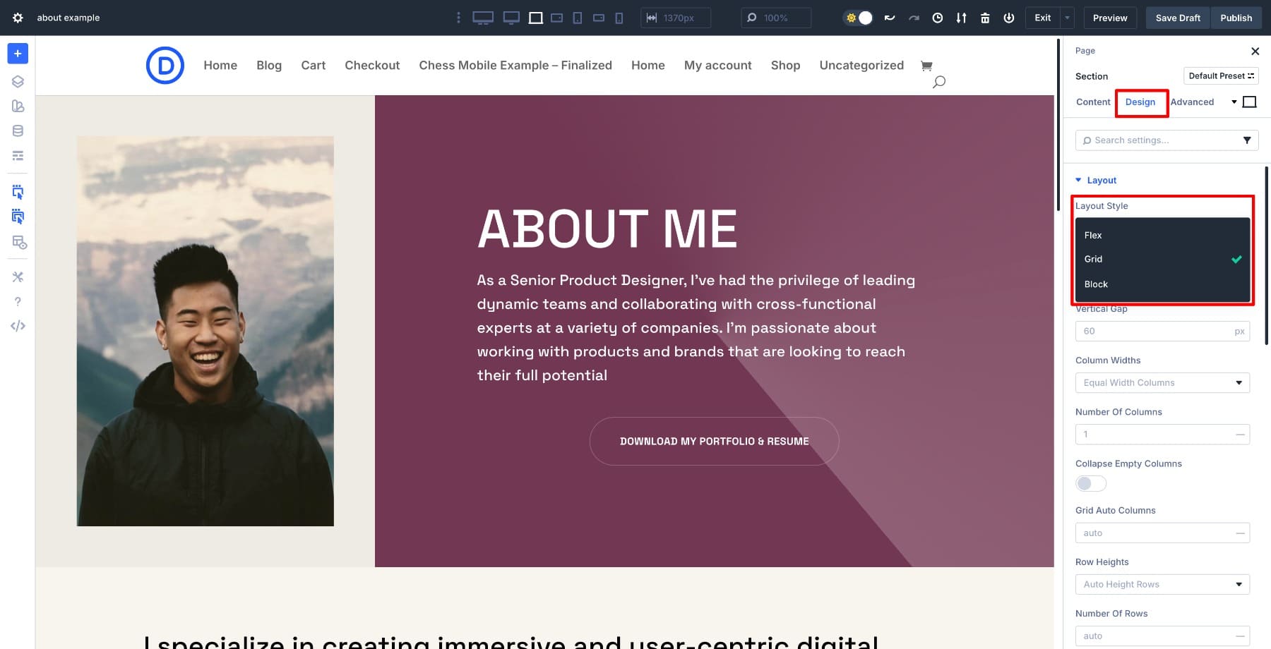Select the phone view device icon
The height and width of the screenshot is (649, 1271).
(619, 18)
